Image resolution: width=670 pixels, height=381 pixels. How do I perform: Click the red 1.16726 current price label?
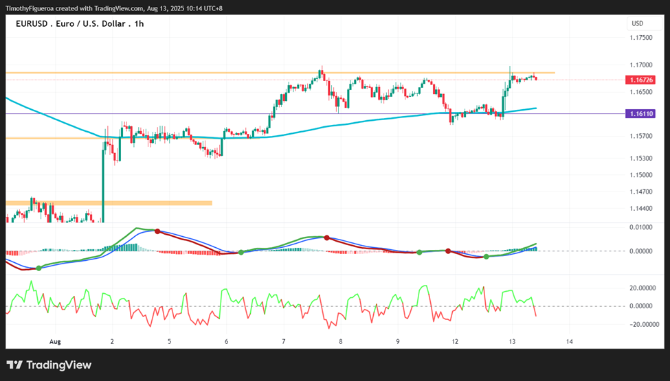tap(640, 80)
